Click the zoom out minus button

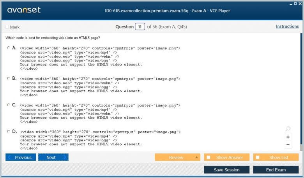tap(288, 145)
